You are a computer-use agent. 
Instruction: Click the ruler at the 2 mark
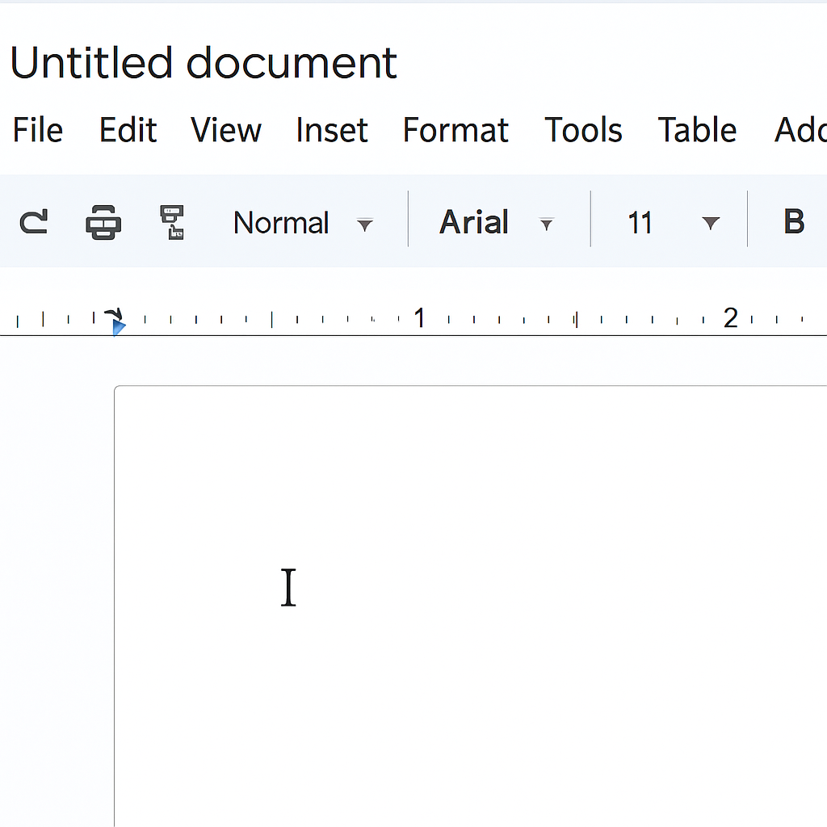coord(730,318)
